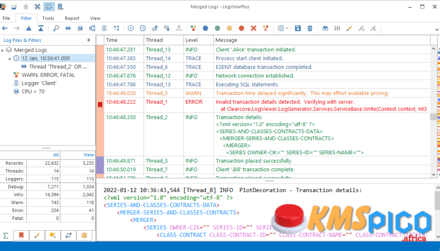Click the Message column header
Image resolution: width=440 pixels, height=251 pixels.
point(322,40)
